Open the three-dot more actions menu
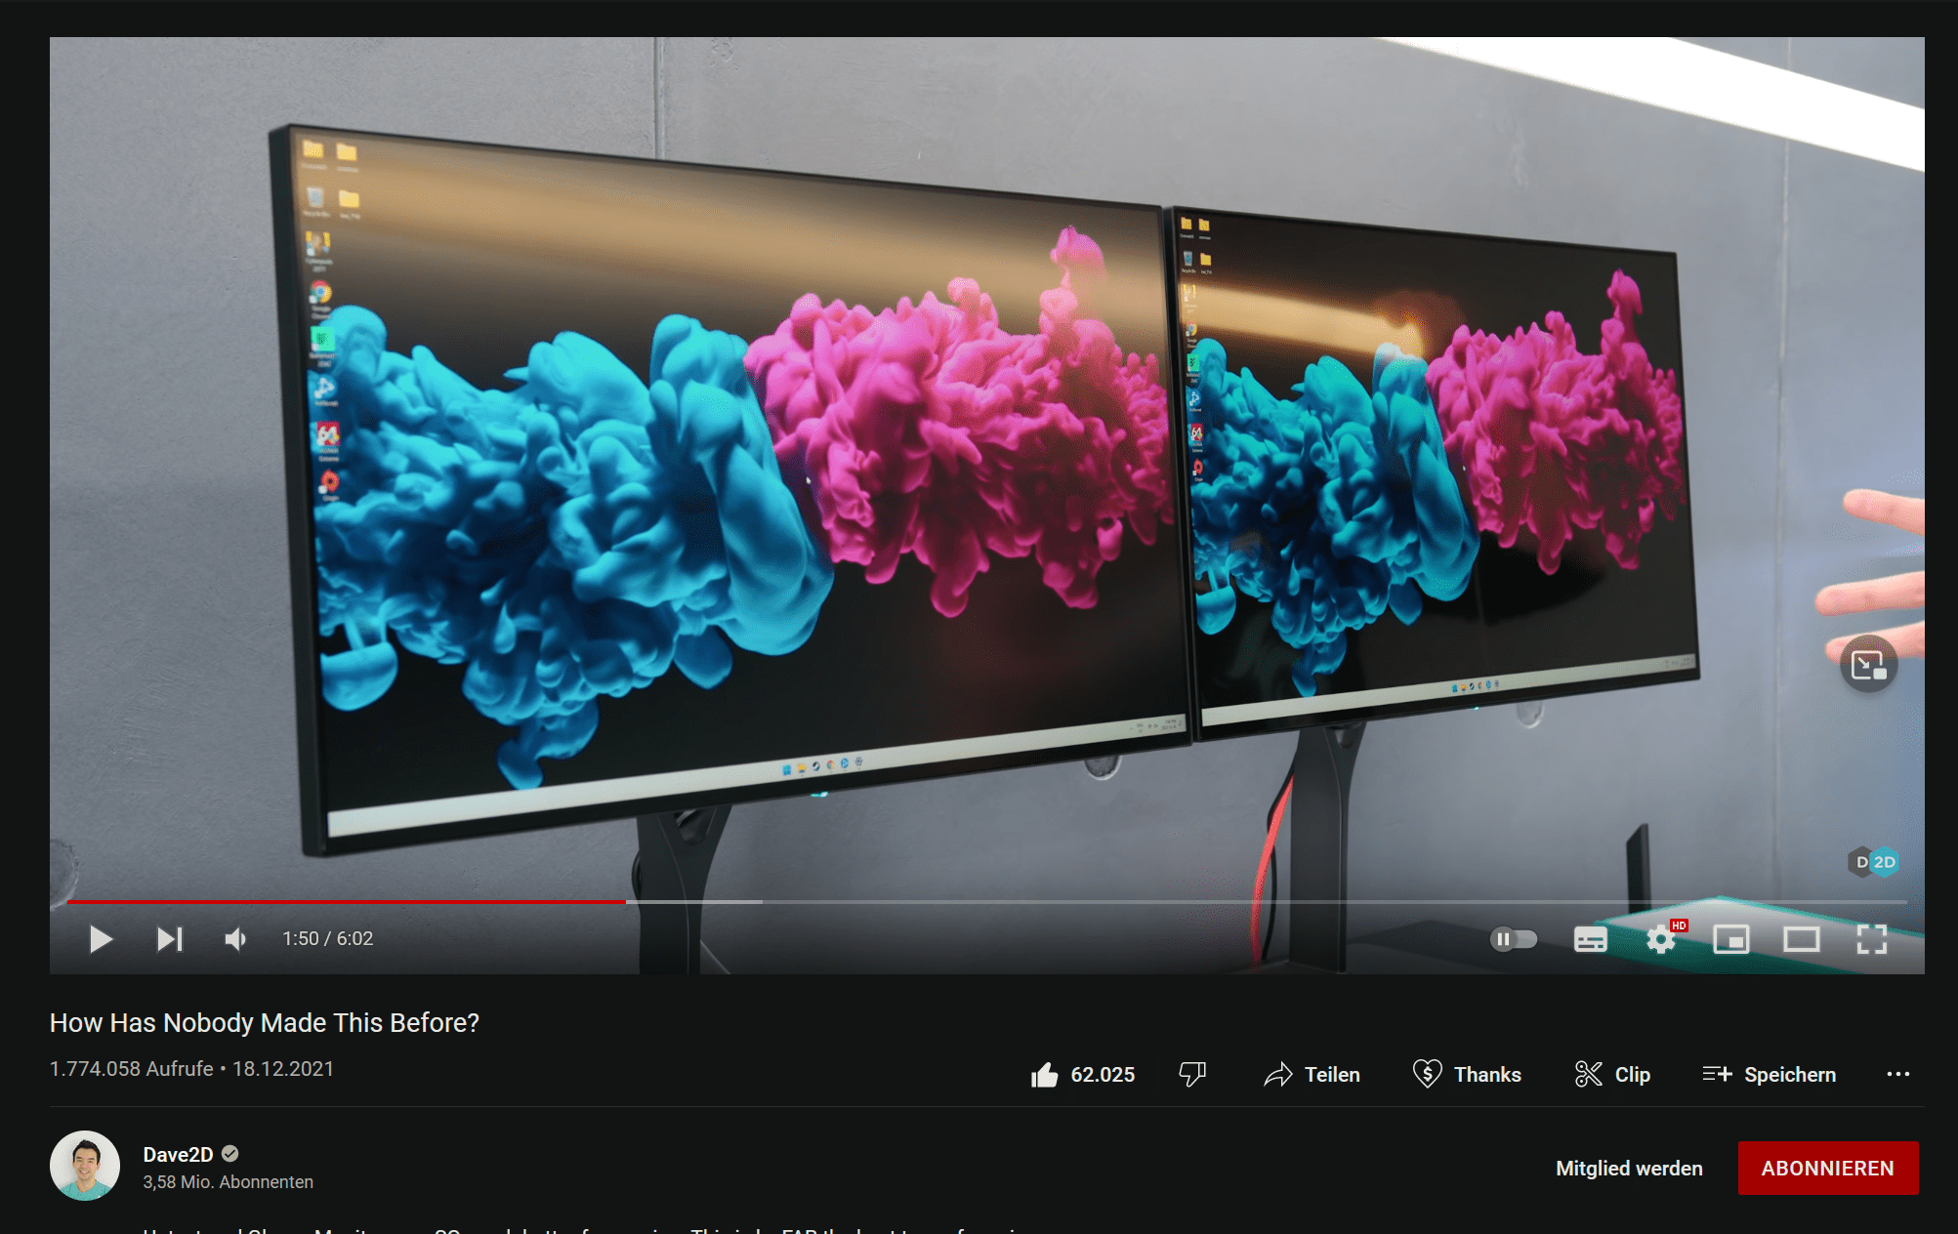Screen dimensions: 1958x1234 click(1897, 1075)
